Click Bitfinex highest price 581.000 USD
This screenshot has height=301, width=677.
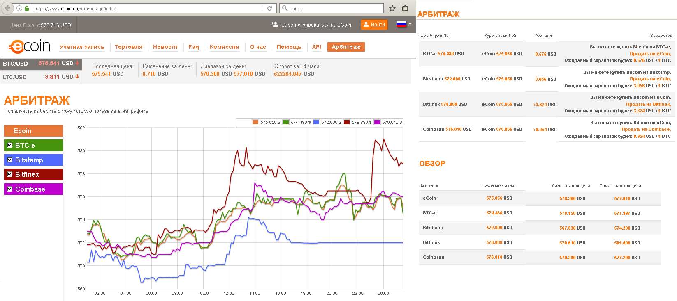pyautogui.click(x=627, y=243)
